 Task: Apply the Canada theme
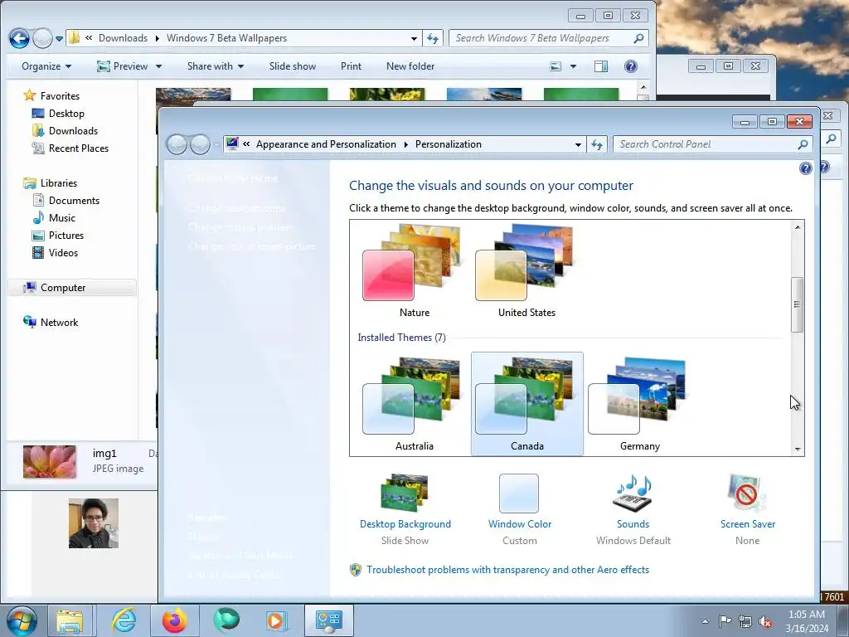526,404
